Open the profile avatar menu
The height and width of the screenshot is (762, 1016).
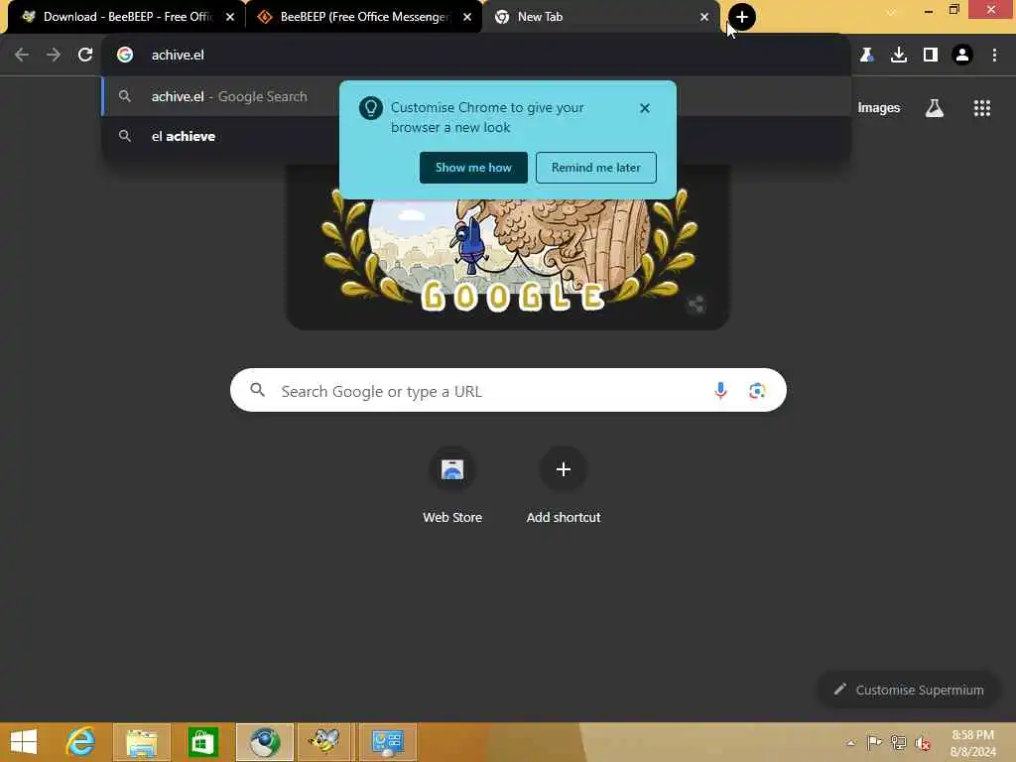[962, 56]
